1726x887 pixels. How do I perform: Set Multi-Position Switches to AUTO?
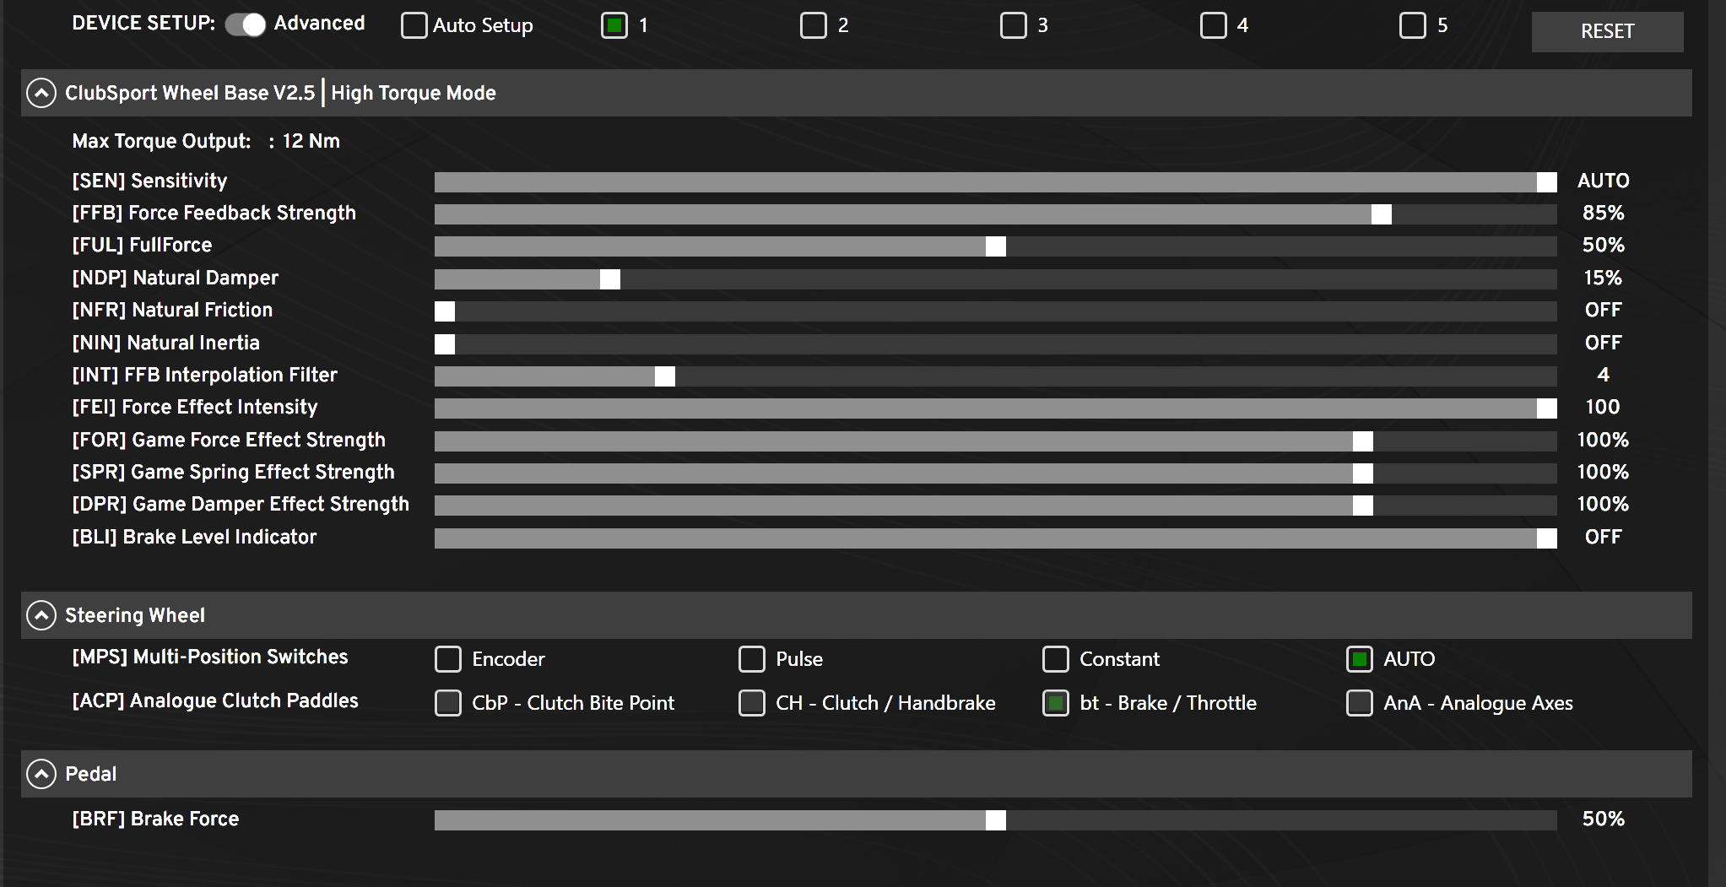1360,659
